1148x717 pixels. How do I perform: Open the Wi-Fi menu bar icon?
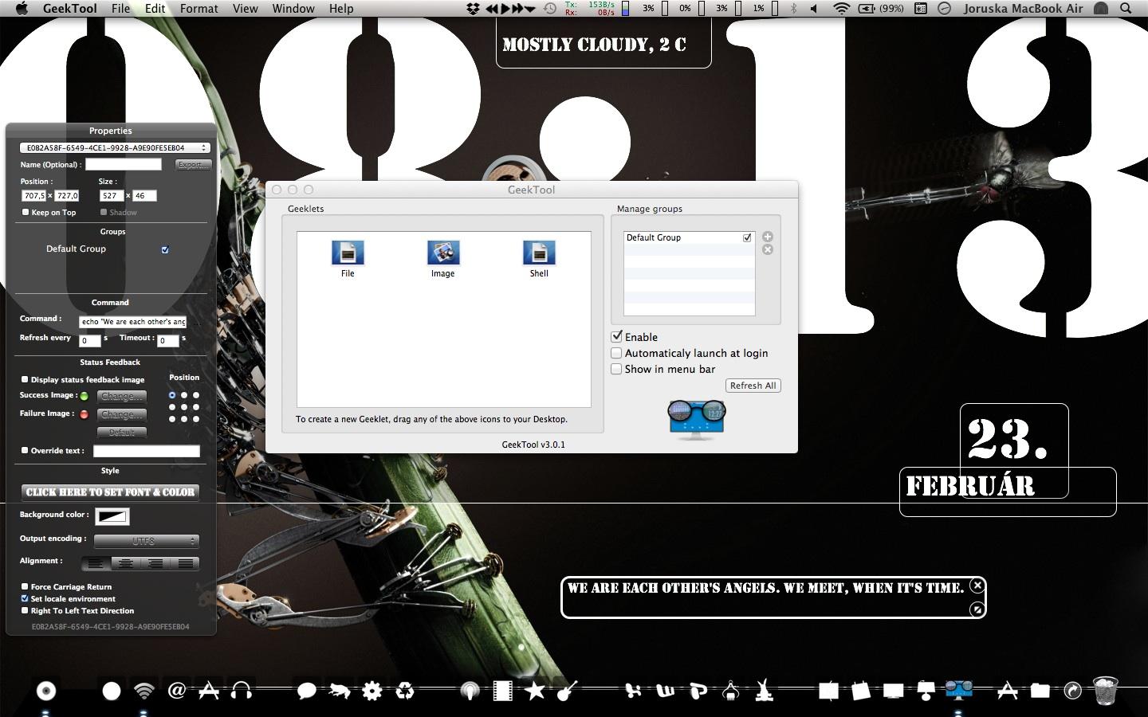pos(841,9)
